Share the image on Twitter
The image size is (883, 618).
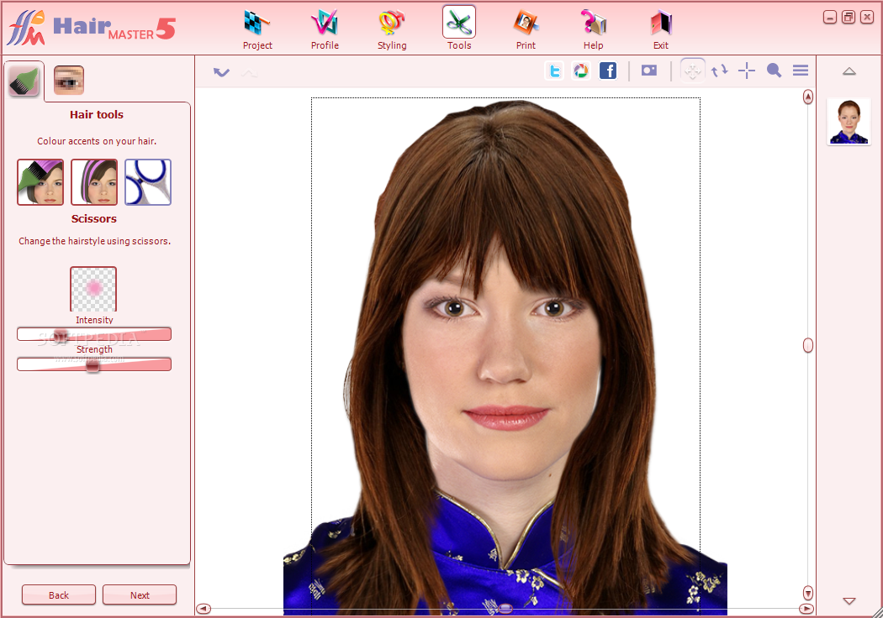555,71
